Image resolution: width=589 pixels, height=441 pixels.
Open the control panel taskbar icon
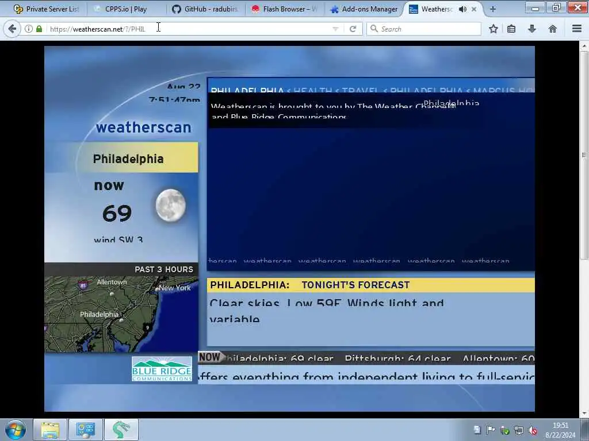[x=86, y=430]
